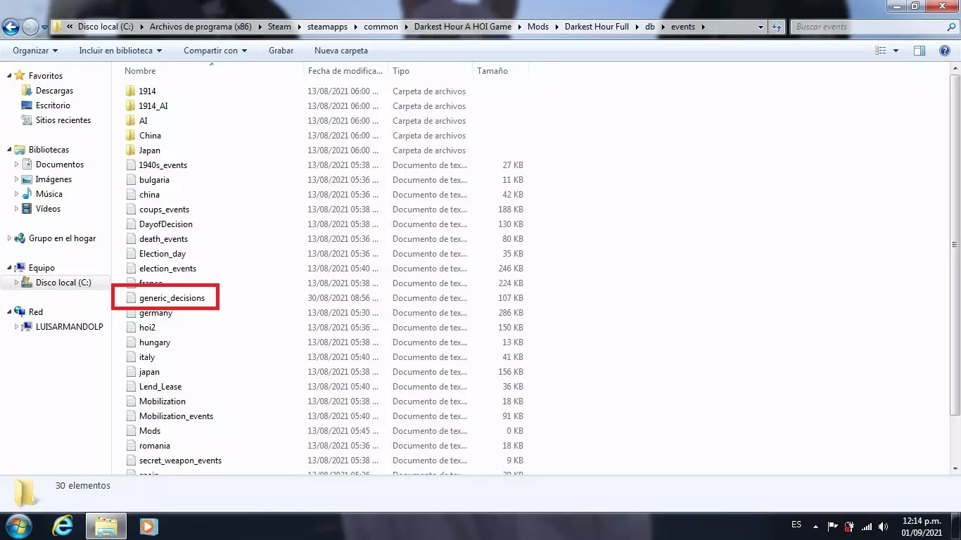This screenshot has width=961, height=540.
Task: Click the Vídeos library icon
Action: [27, 209]
